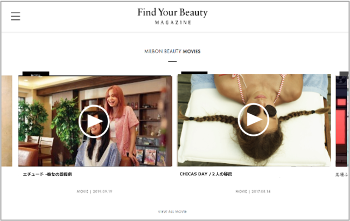Image resolution: width=350 pixels, height=221 pixels.
Task: Click the 2017.08.14 date text
Action: pyautogui.click(x=261, y=191)
